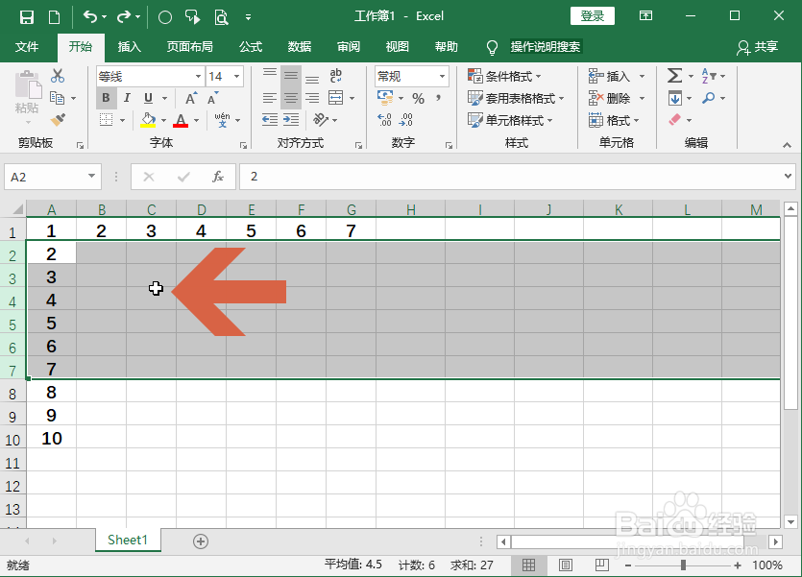Redo the last action
This screenshot has width=802, height=577.
[124, 17]
